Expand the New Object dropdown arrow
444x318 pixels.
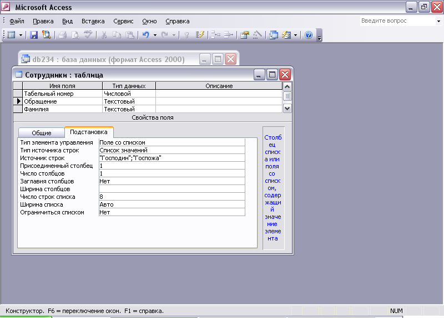pyautogui.click(x=295, y=35)
